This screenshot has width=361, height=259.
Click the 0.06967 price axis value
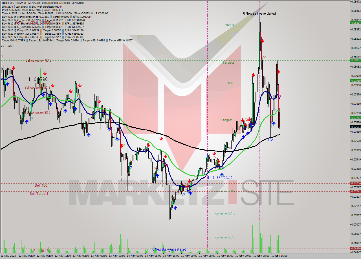356,234
